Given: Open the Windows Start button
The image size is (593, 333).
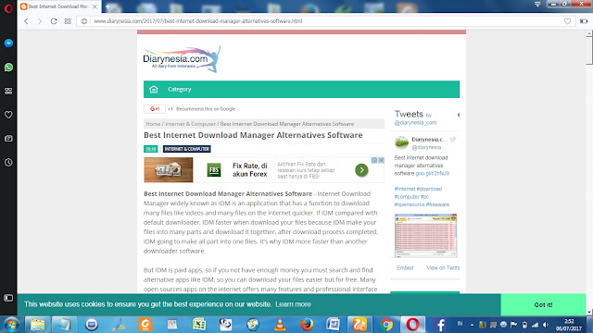Looking at the screenshot, I should [x=11, y=325].
